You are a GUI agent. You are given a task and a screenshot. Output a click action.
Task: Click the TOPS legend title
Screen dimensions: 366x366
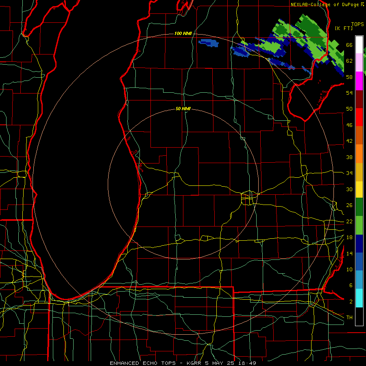tap(357, 24)
